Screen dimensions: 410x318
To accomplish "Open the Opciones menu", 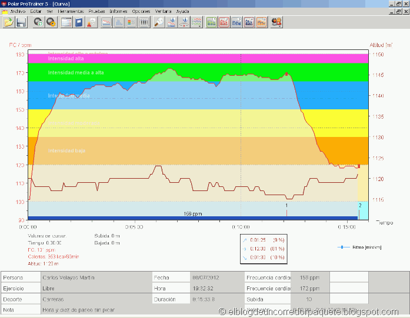I will click(x=141, y=11).
